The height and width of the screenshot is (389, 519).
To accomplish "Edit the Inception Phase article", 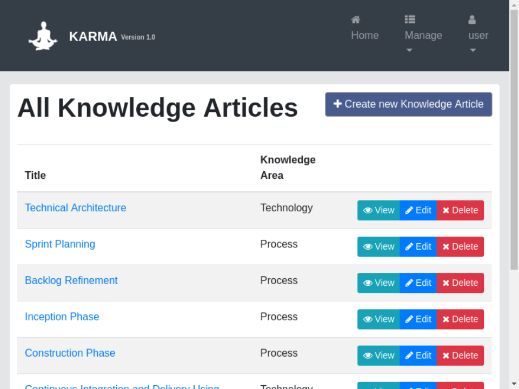I will click(418, 319).
